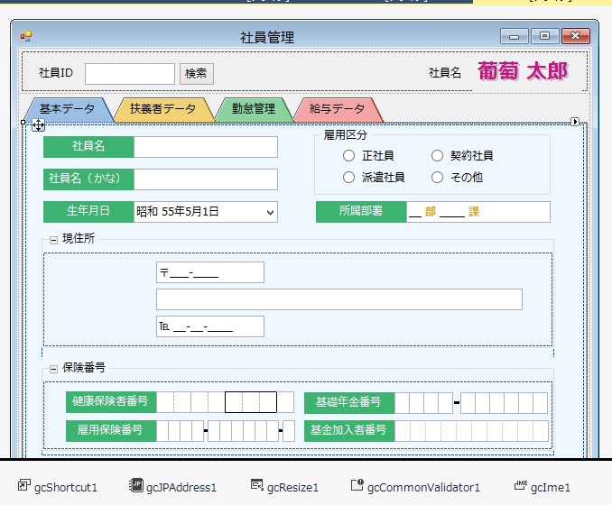Click the form icon in the 社員管理 title bar
The image size is (612, 505).
26,37
